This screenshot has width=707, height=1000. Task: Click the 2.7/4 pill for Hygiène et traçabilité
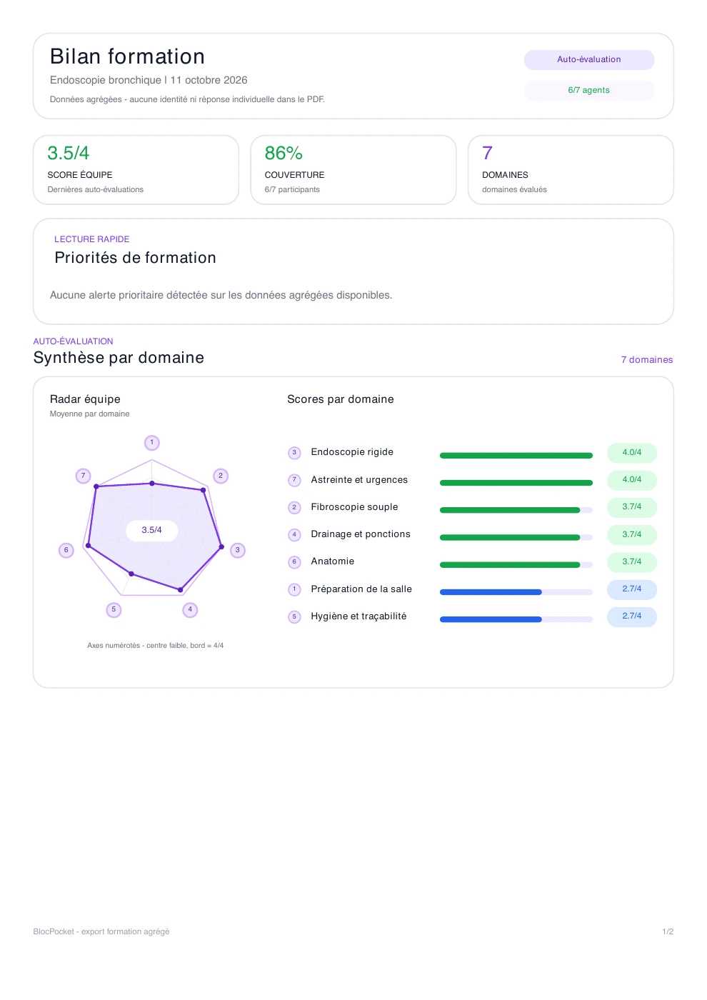click(x=632, y=616)
